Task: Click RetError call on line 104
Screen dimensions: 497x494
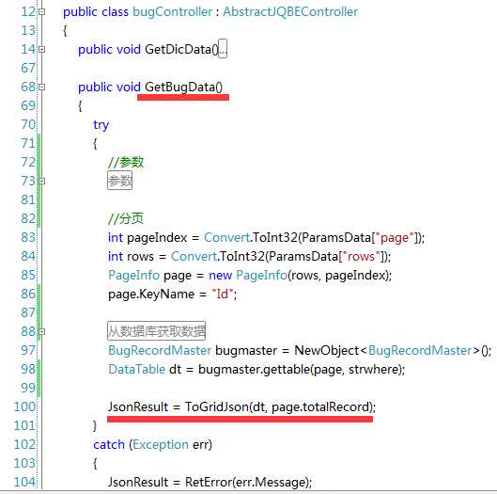Action: coord(209,482)
